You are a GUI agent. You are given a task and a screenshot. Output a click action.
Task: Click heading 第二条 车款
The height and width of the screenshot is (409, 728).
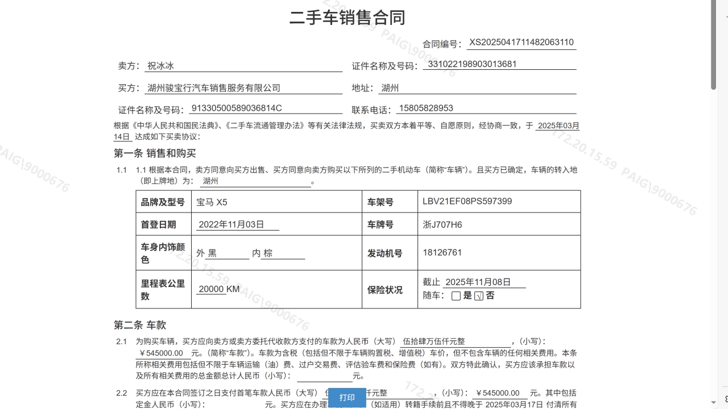140,325
